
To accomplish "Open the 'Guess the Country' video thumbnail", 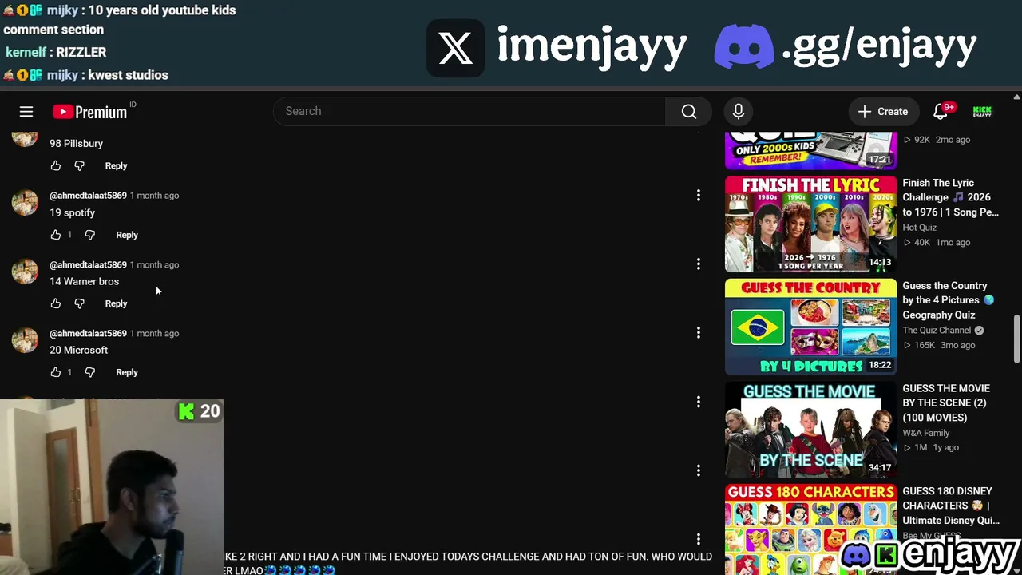I will [810, 327].
